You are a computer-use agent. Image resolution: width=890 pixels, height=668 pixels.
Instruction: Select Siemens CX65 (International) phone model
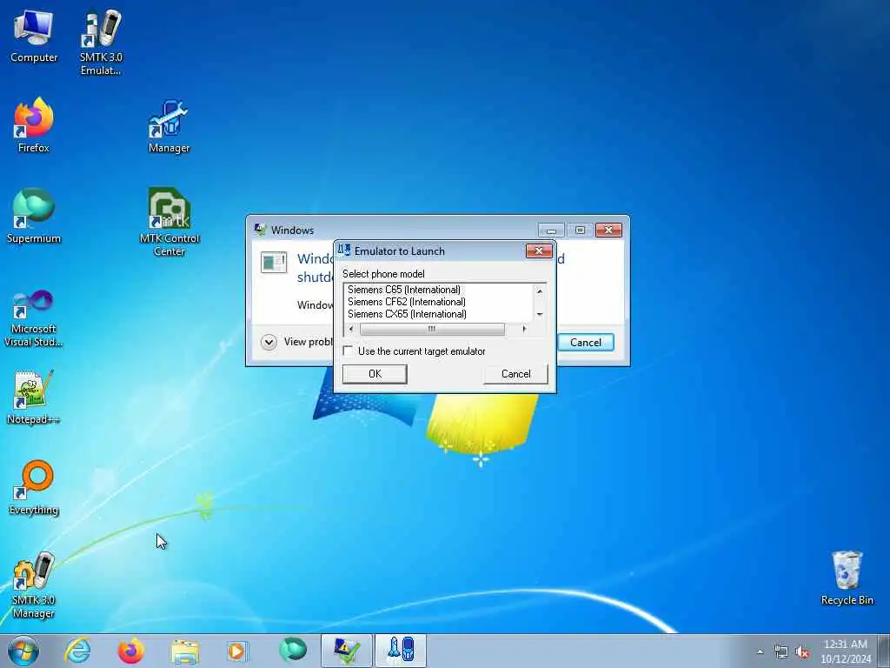coord(407,313)
